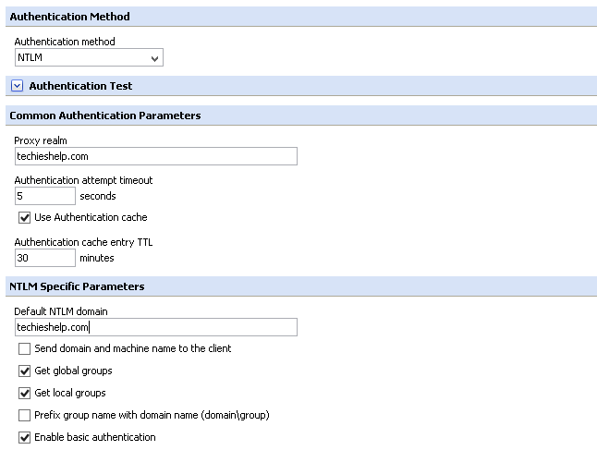Screen dimensions: 597x450
Task: Uncheck Get local groups checkbox
Action: 24,393
